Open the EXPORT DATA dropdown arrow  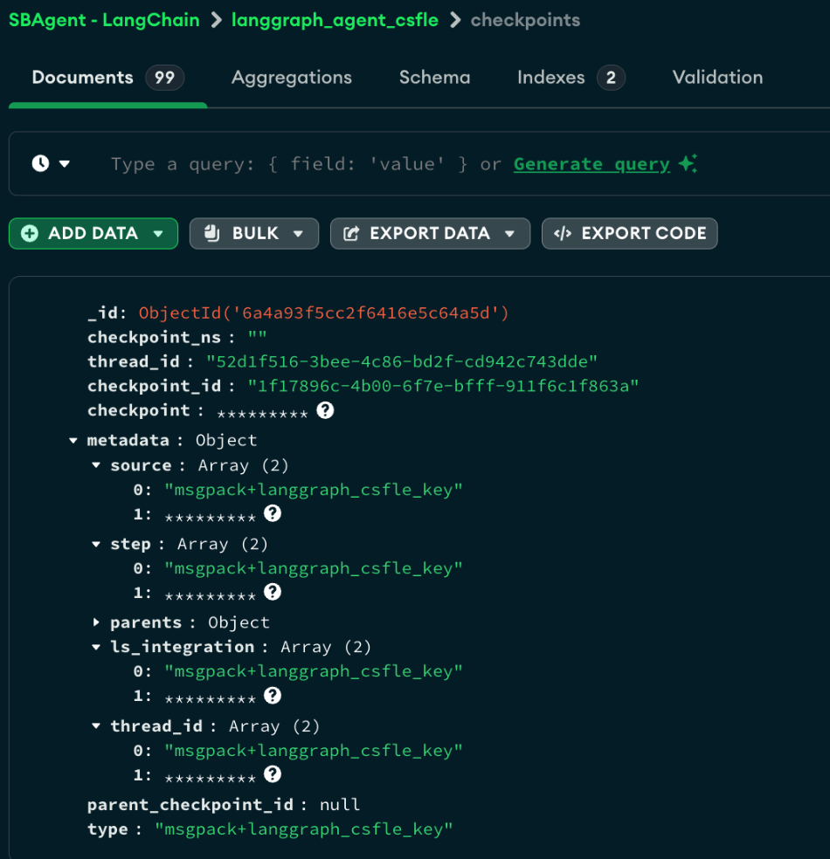pyautogui.click(x=510, y=234)
